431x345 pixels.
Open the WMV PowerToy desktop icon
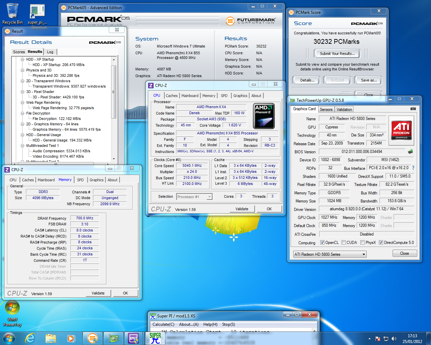12,314
